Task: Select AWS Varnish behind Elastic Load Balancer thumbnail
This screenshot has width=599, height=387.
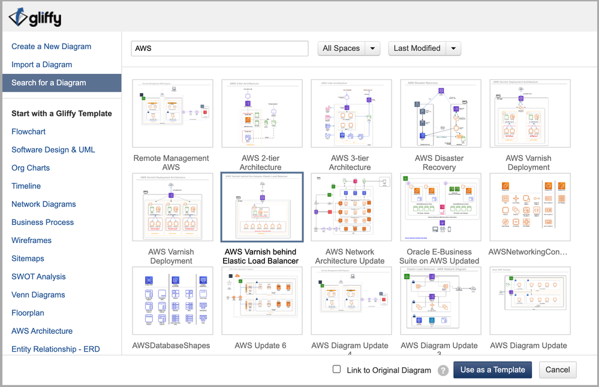Action: click(x=262, y=207)
